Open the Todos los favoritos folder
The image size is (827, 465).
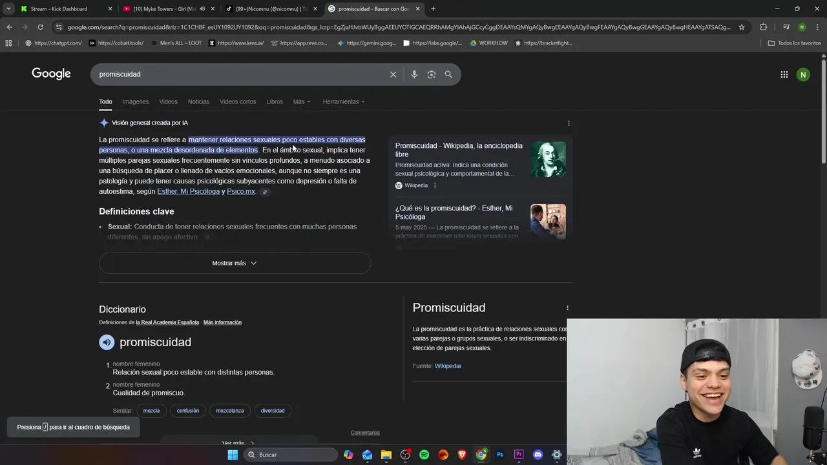(794, 43)
